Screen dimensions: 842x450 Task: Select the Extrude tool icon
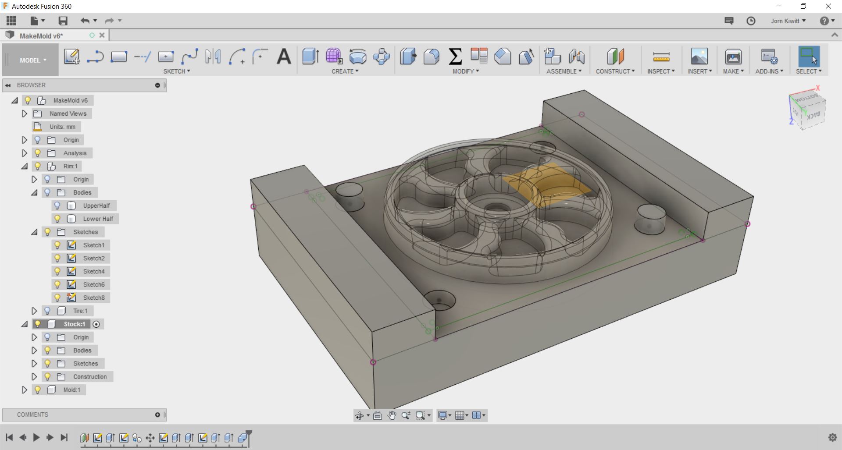[310, 57]
